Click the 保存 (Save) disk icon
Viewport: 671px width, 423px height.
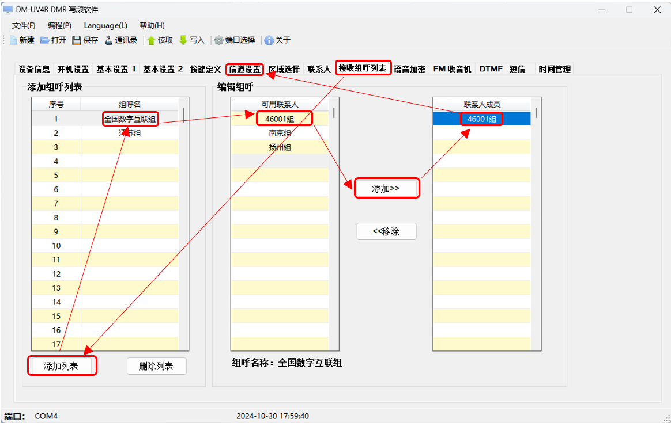(x=77, y=40)
